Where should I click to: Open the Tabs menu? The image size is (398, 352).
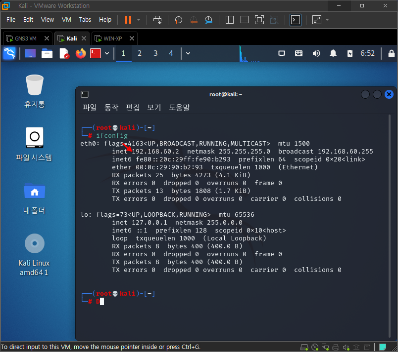(x=85, y=20)
